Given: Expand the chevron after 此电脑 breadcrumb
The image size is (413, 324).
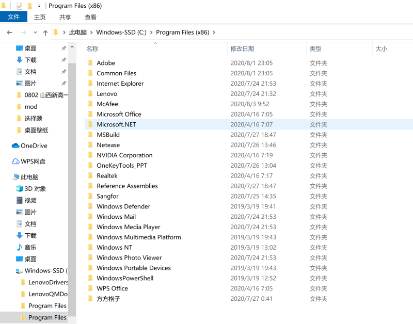Looking at the screenshot, I should click(x=91, y=33).
